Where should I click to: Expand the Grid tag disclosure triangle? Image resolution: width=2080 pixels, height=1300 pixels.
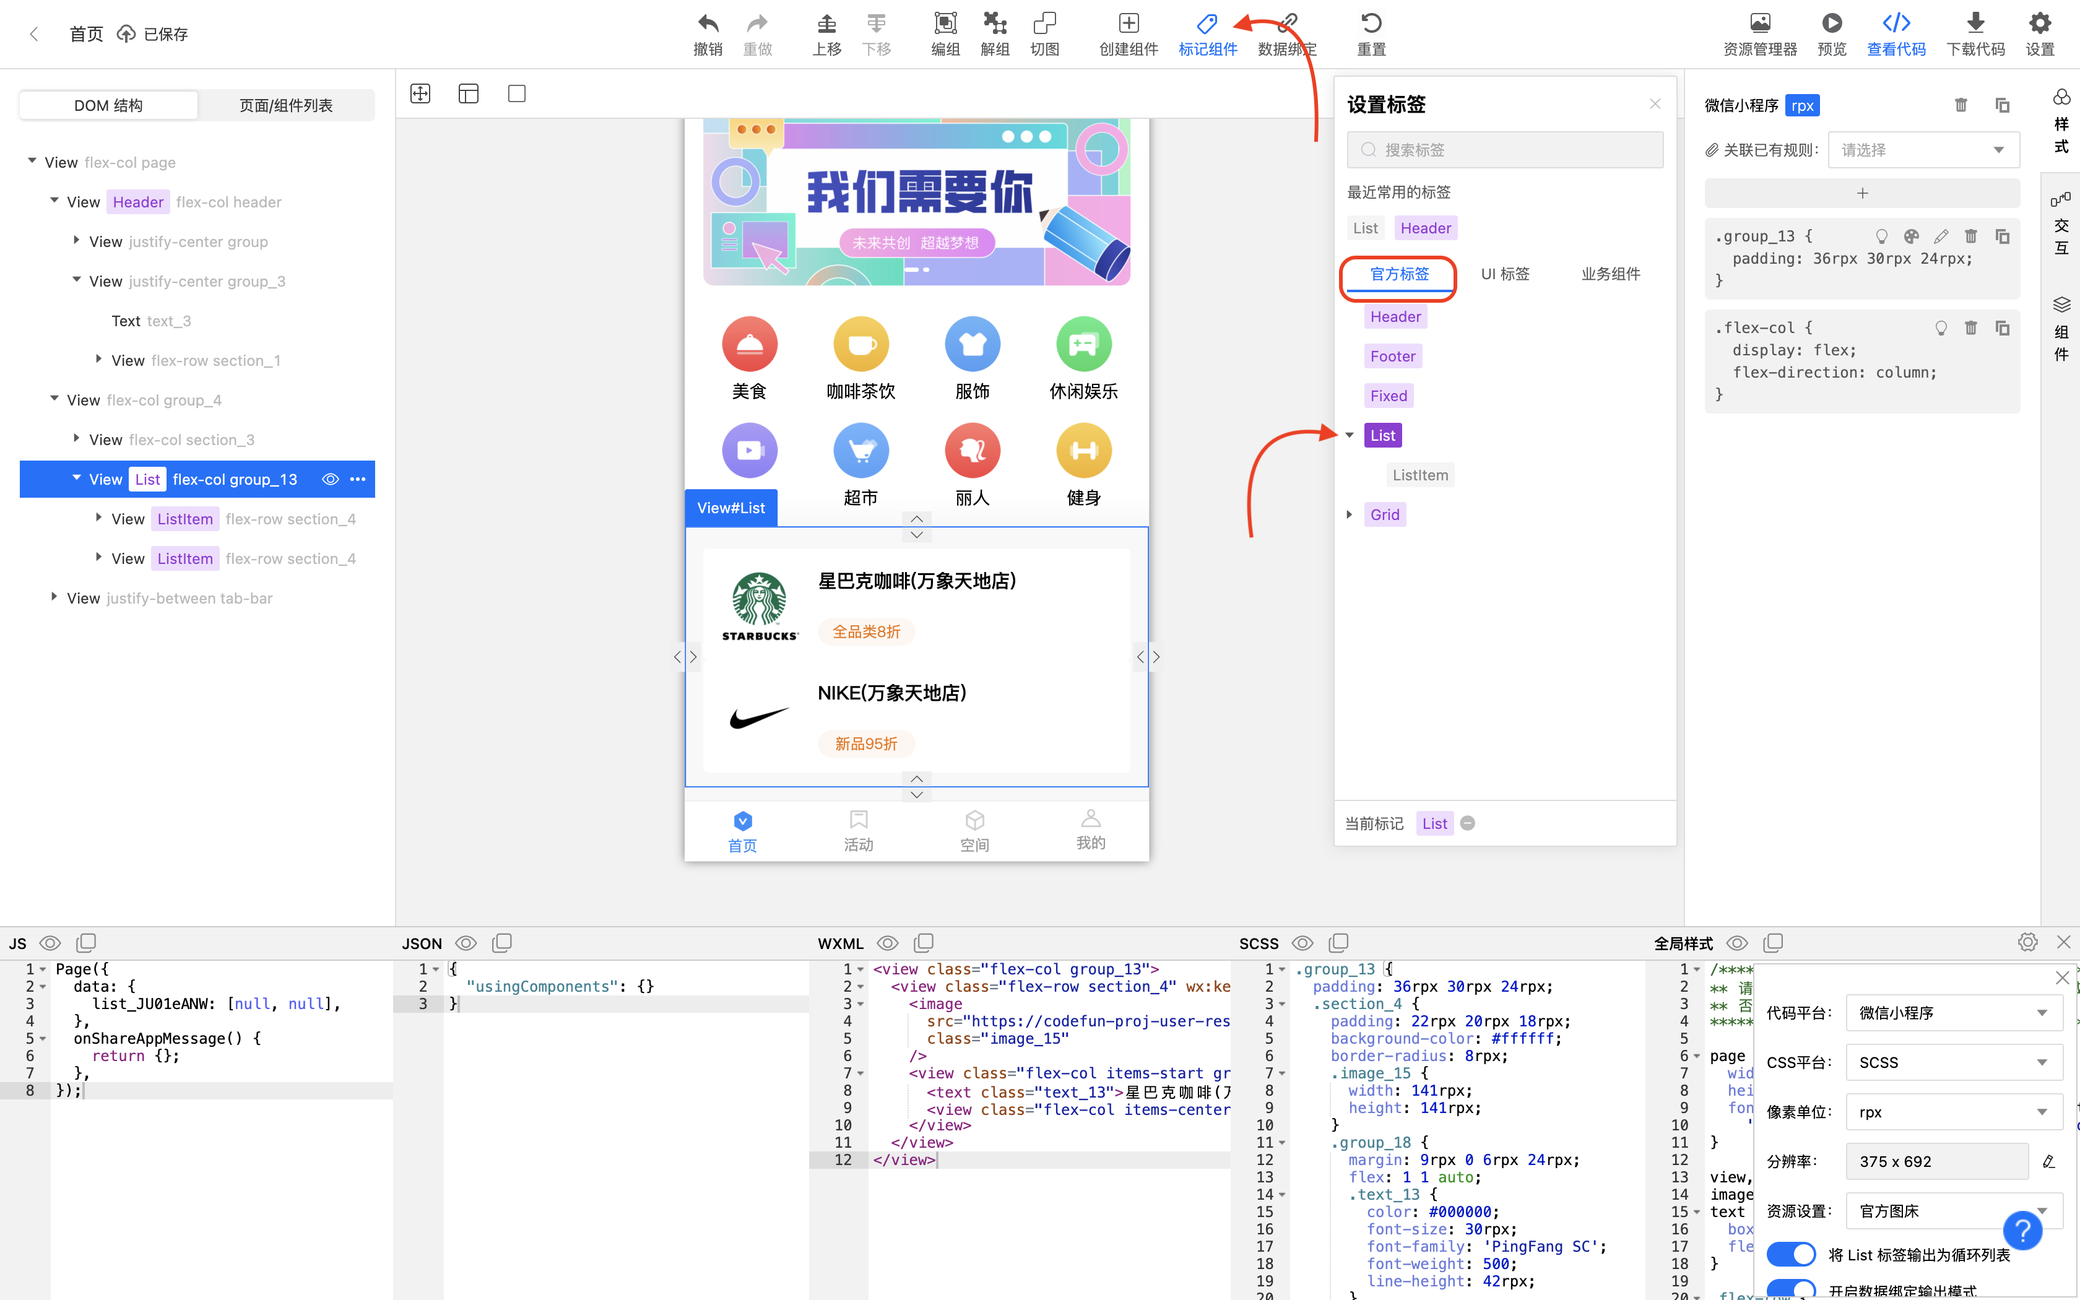tap(1348, 514)
